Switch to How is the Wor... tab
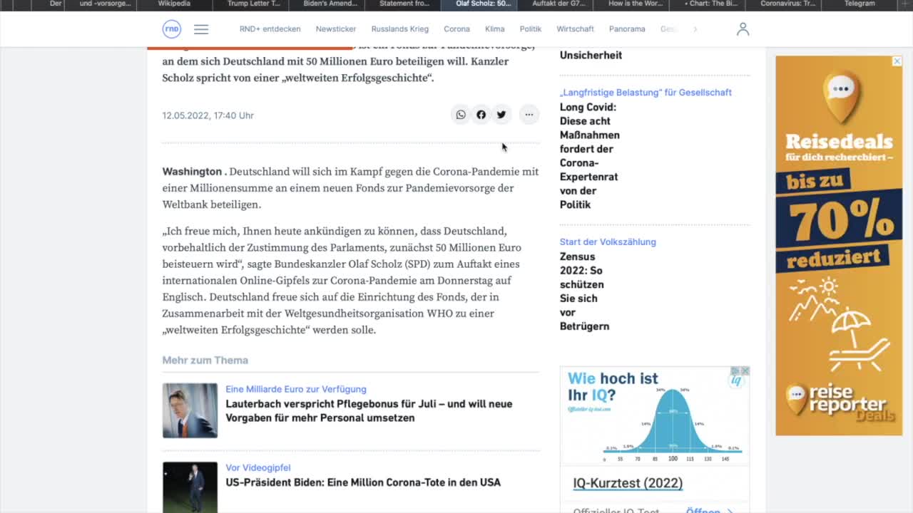The height and width of the screenshot is (513, 913). click(631, 4)
